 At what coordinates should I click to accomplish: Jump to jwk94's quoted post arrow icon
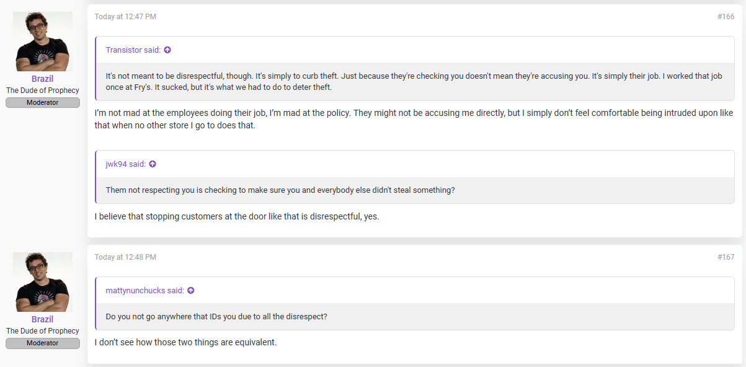[x=153, y=164]
